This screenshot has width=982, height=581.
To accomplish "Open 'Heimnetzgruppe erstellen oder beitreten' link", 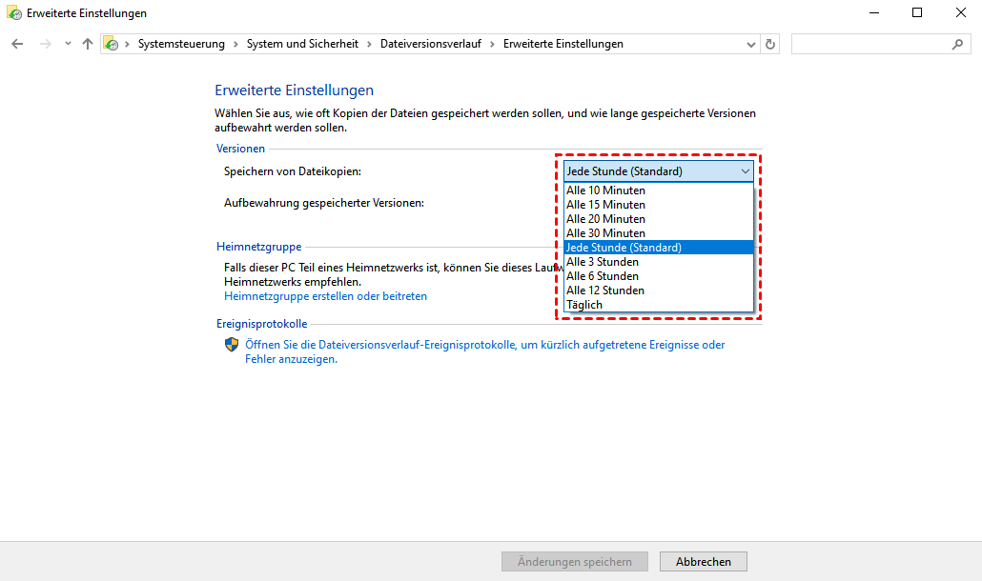I will tap(325, 296).
